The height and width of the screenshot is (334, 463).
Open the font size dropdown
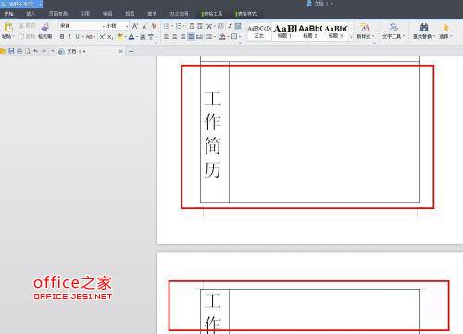coord(127,26)
